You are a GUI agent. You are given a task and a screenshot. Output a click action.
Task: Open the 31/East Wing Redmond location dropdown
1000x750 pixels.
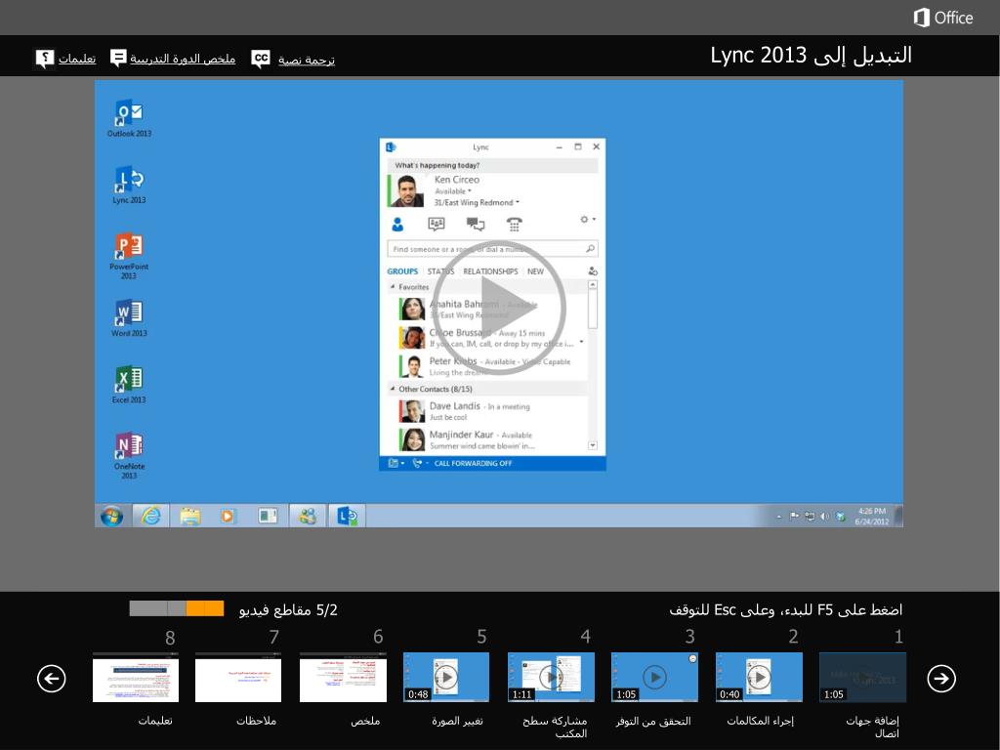pos(477,203)
